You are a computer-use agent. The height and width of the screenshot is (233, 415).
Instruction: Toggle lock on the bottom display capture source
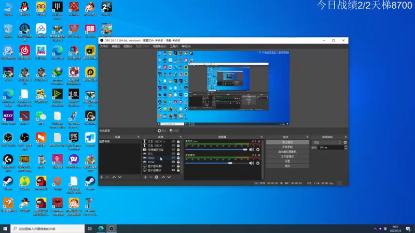(178, 170)
